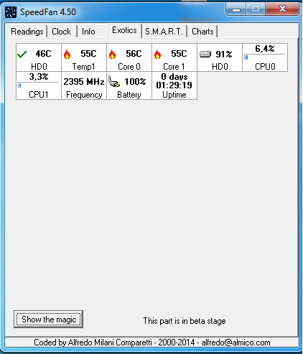Click the Uptime label

point(174,95)
